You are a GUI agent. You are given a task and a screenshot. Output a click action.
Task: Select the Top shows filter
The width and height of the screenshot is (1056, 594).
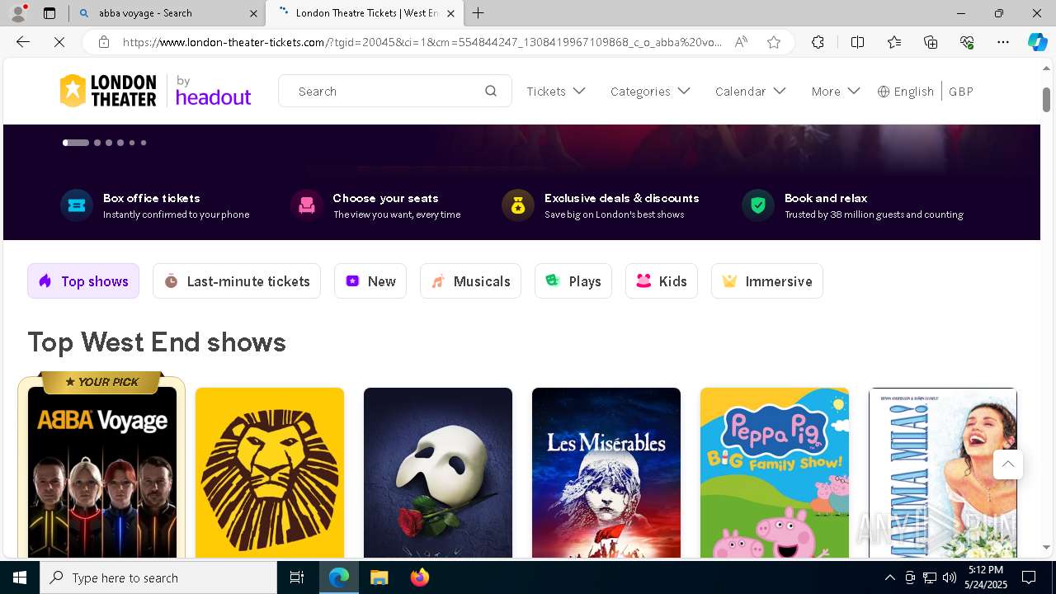click(83, 281)
